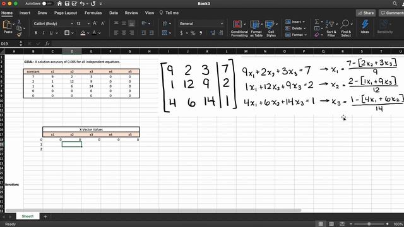Click the Ideas lightning icon
Image resolution: width=404 pixels, height=227 pixels.
pos(365,26)
